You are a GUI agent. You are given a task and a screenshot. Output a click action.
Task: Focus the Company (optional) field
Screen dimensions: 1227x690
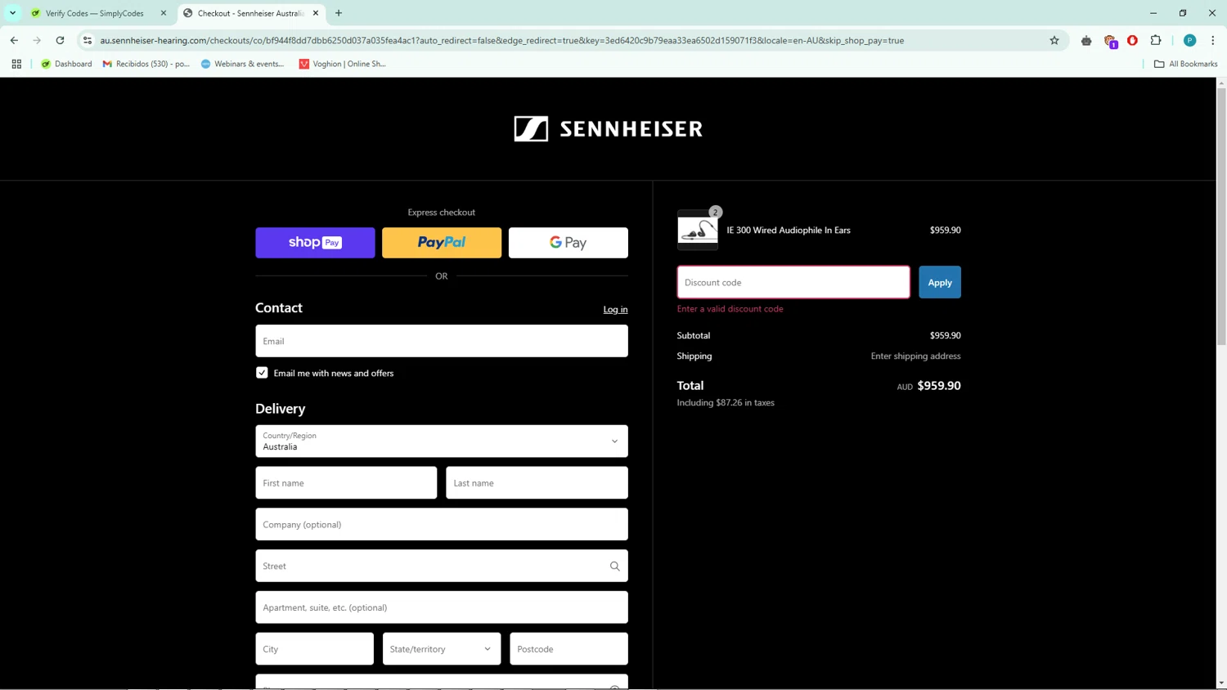tap(442, 524)
